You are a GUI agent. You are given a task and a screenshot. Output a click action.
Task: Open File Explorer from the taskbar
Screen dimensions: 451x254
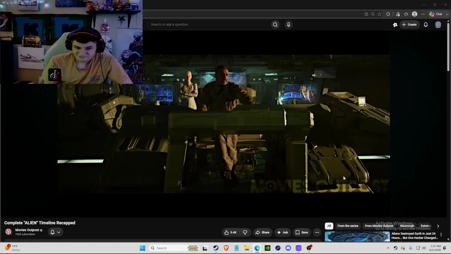[247, 248]
